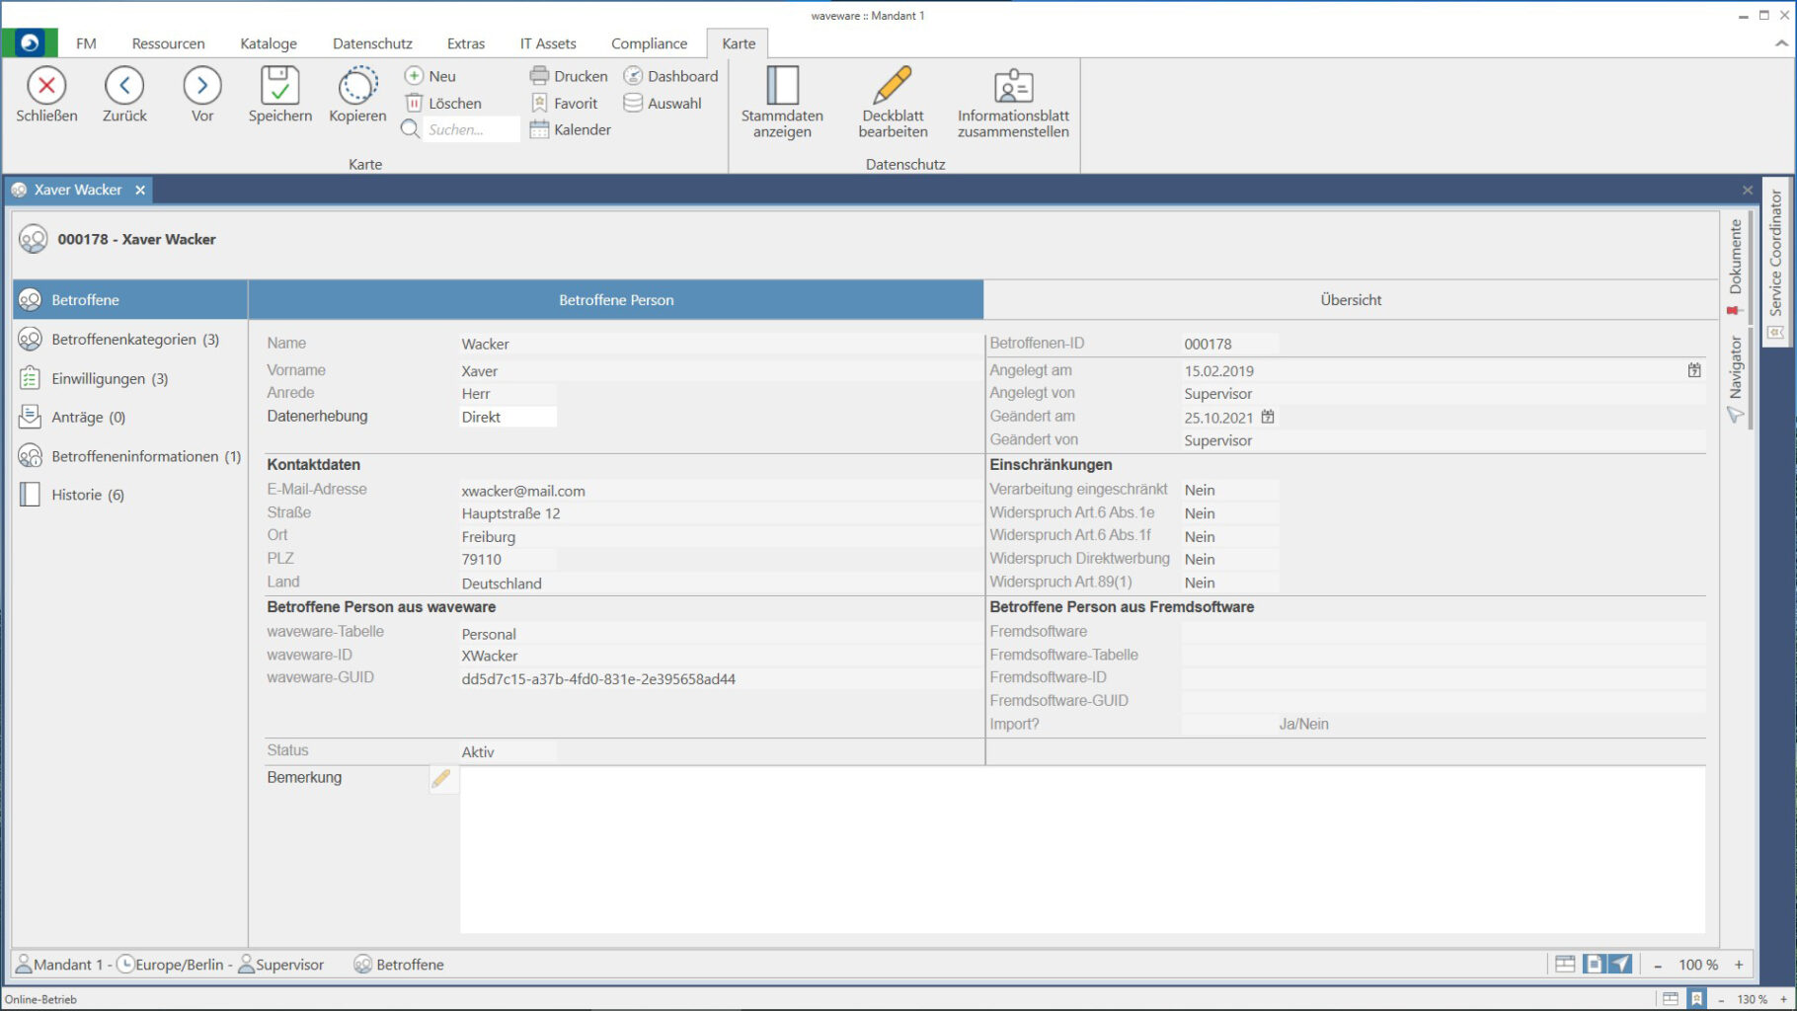Edit Bemerkung with the pencil icon
Screen dimensions: 1797x1011
(441, 779)
